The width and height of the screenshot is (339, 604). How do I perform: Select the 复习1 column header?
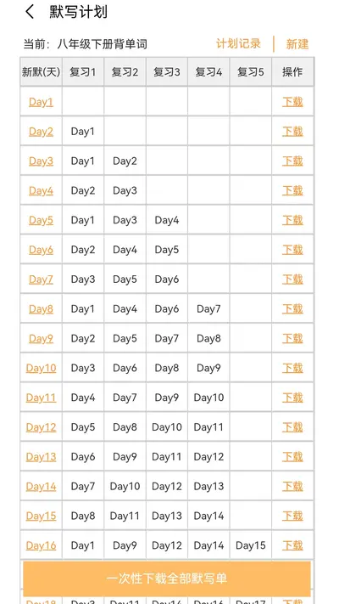[83, 72]
